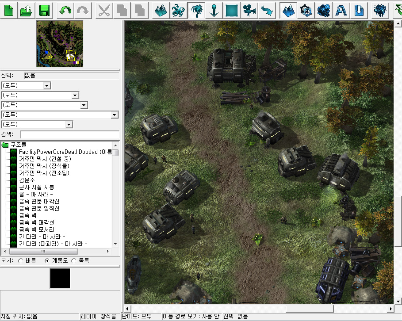This screenshot has width=402, height=321.
Task: Click the doodad list scroll-up arrow
Action: (115, 145)
